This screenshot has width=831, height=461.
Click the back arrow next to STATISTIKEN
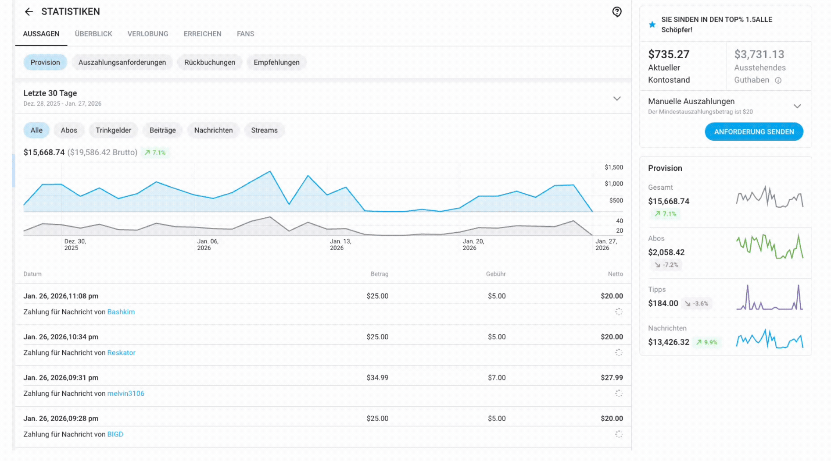(29, 12)
